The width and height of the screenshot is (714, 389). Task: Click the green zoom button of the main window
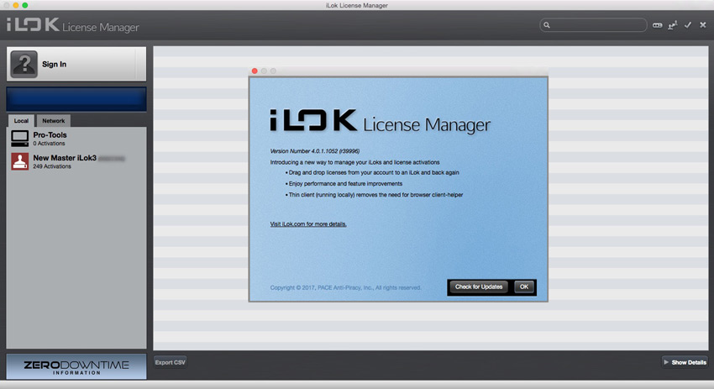pyautogui.click(x=25, y=5)
